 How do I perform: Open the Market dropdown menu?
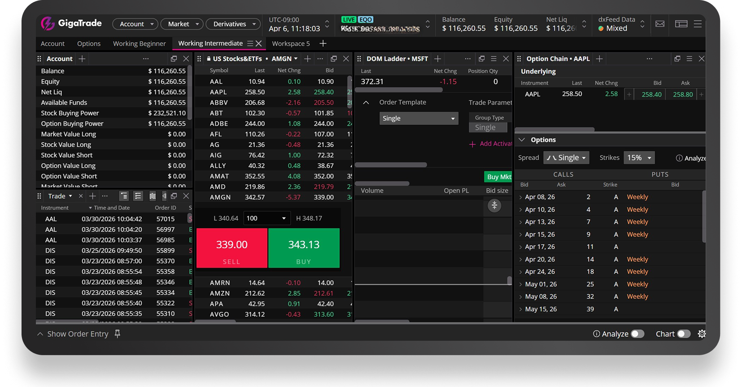182,24
